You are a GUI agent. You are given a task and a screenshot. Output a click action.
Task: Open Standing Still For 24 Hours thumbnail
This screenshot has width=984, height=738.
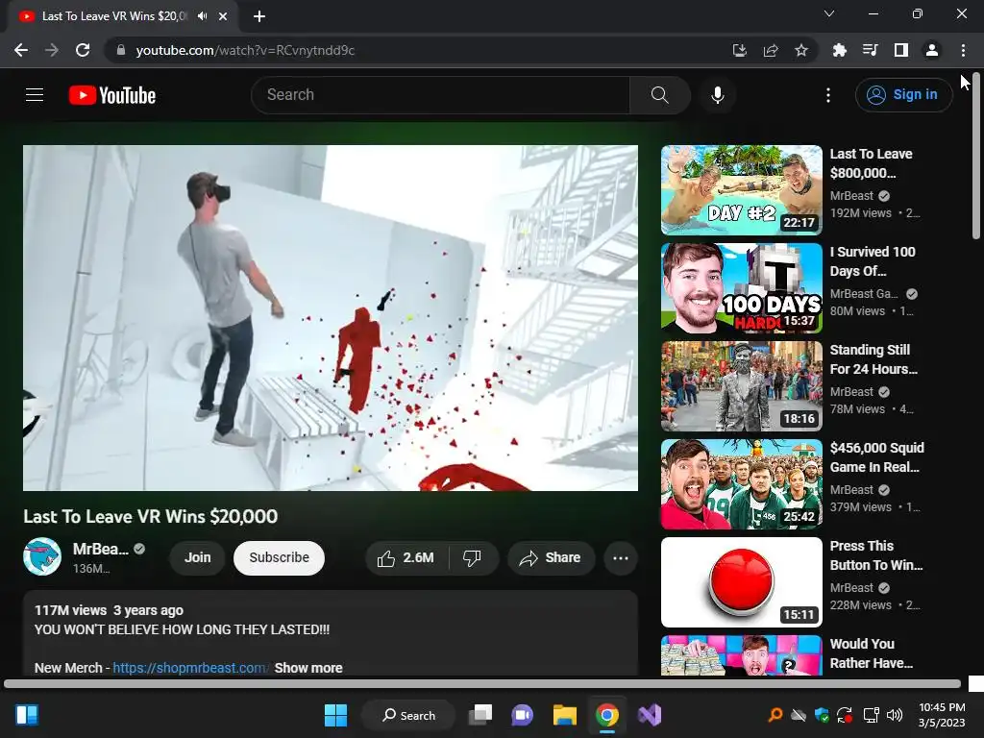coord(741,386)
